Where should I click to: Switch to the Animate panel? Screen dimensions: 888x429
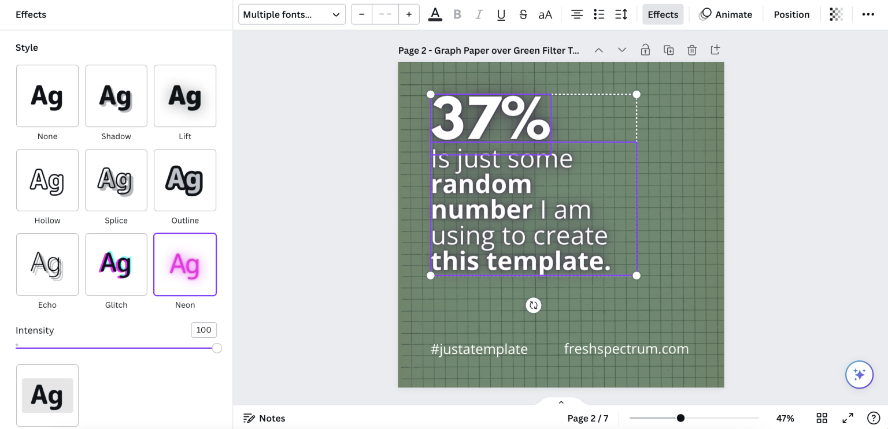tap(727, 14)
